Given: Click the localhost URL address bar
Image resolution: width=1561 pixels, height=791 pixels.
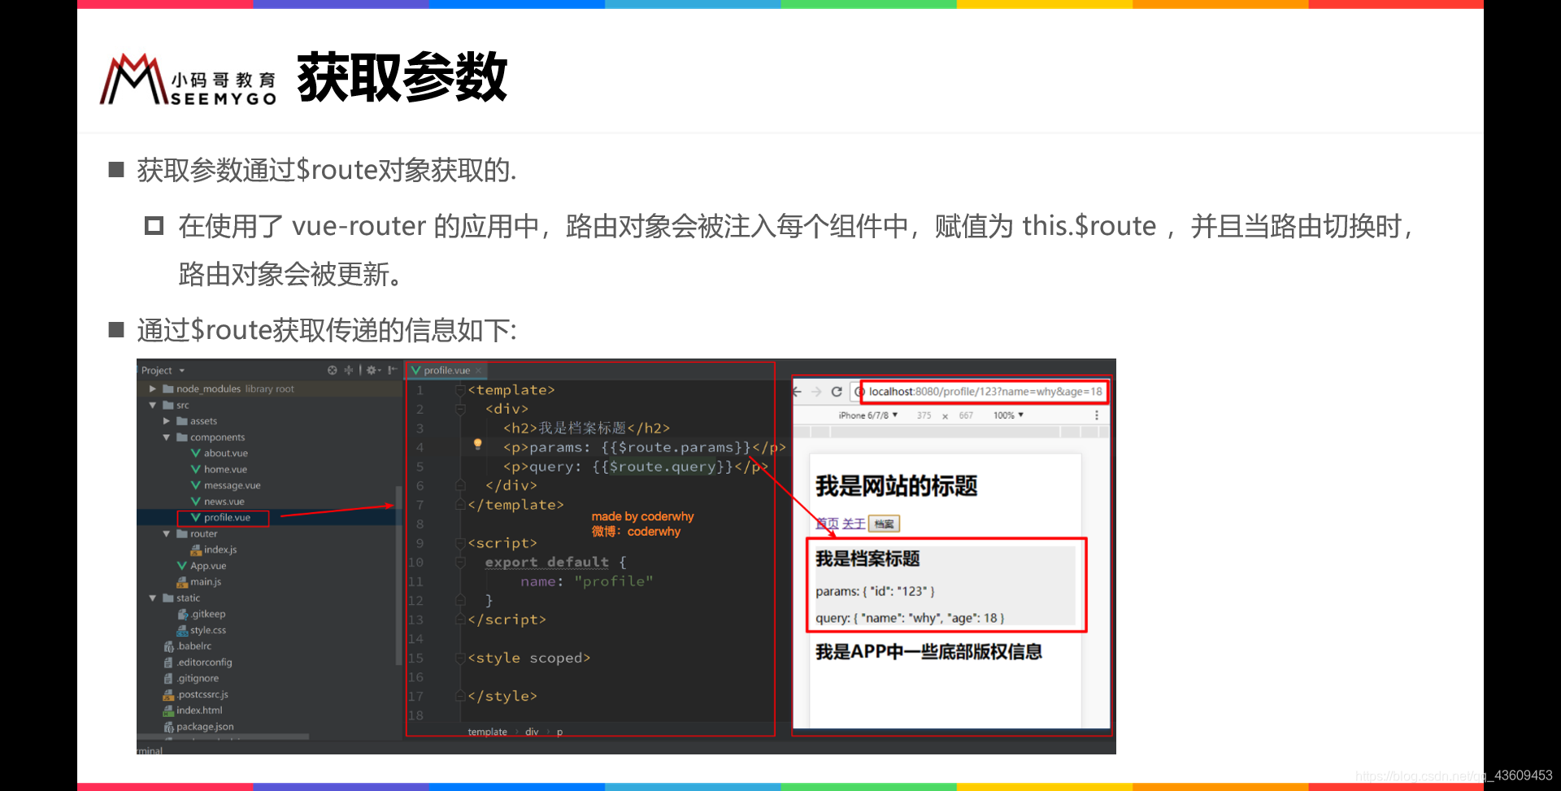Looking at the screenshot, I should [985, 392].
